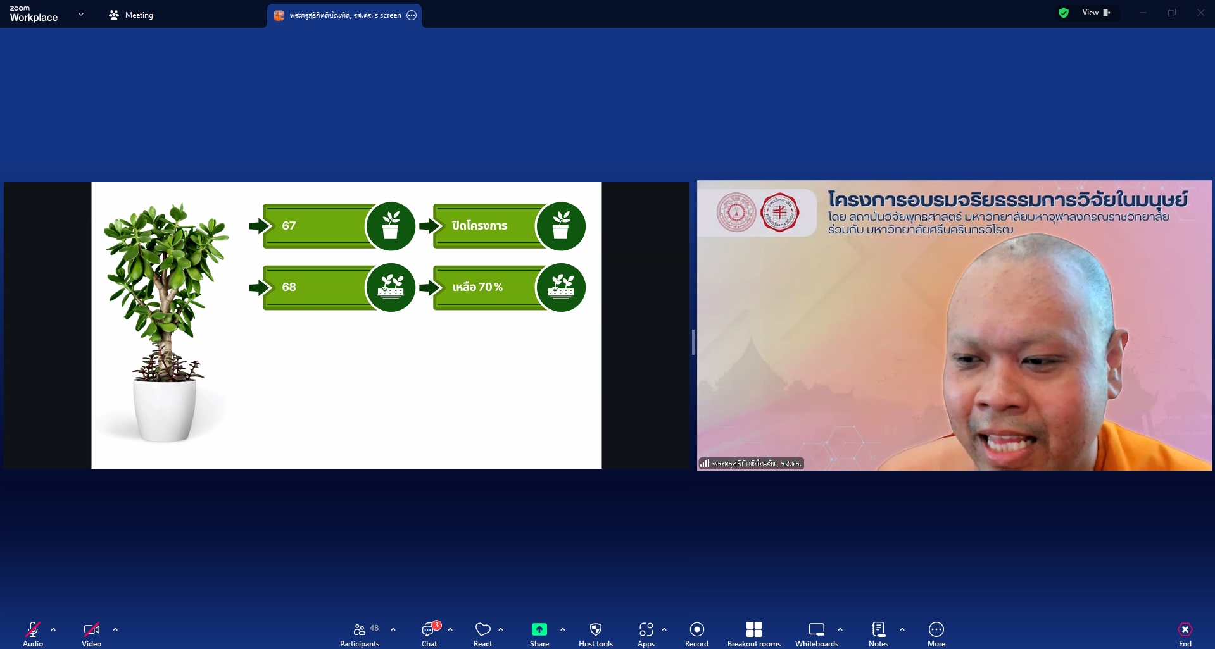Open the Chat panel
Image resolution: width=1215 pixels, height=649 pixels.
(x=429, y=634)
